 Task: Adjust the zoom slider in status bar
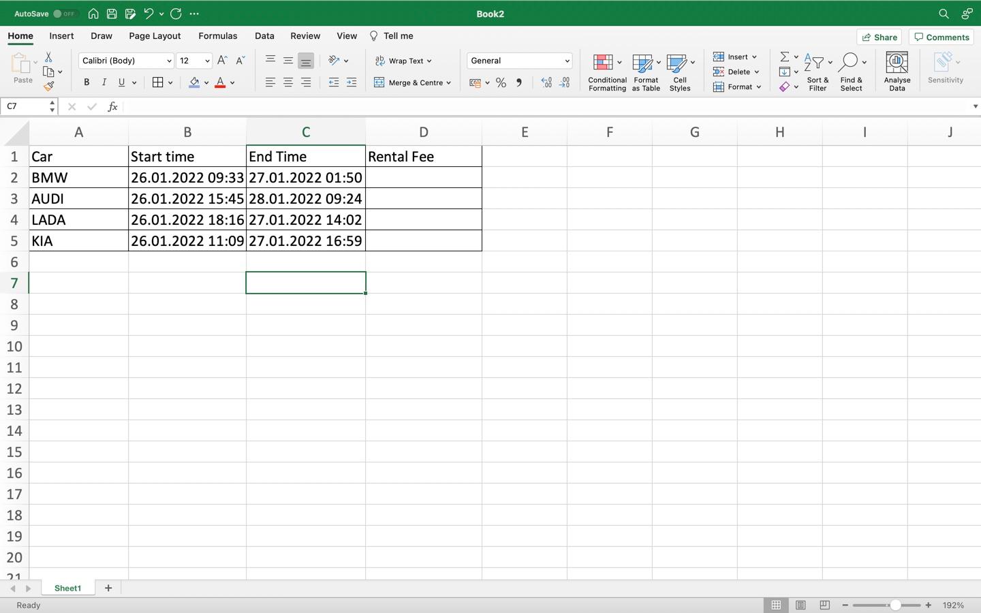895,605
